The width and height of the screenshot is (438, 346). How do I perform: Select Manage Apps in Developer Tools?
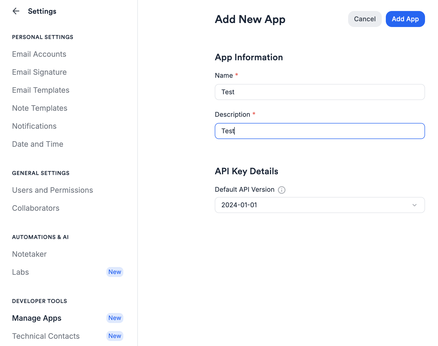click(37, 318)
